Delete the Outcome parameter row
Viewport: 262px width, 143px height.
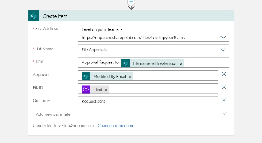coord(224,100)
